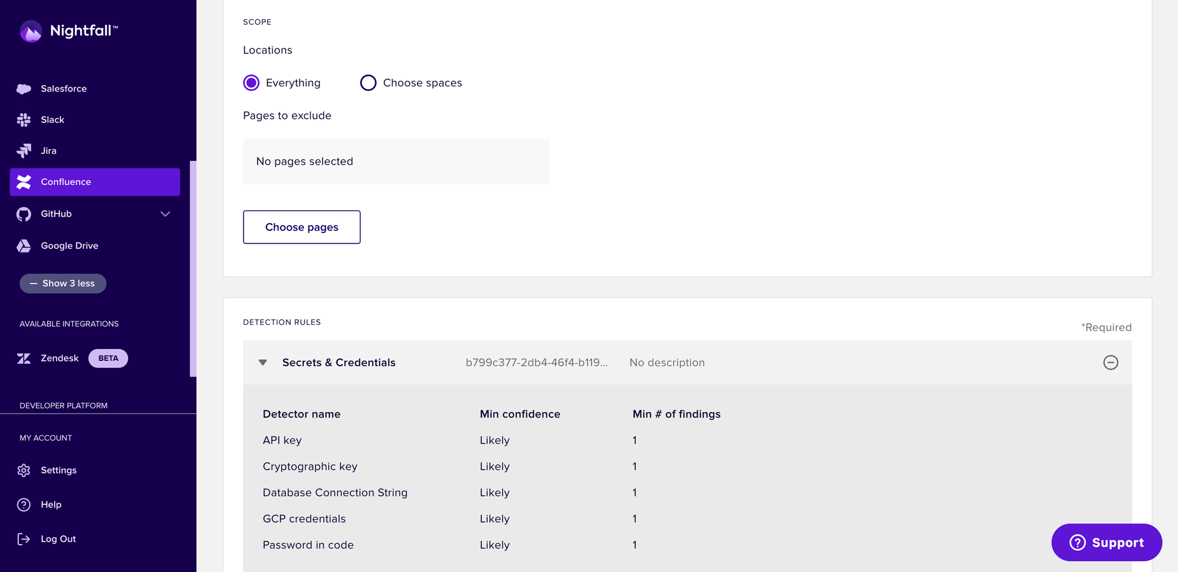Click the Jira icon in sidebar

[x=24, y=151]
